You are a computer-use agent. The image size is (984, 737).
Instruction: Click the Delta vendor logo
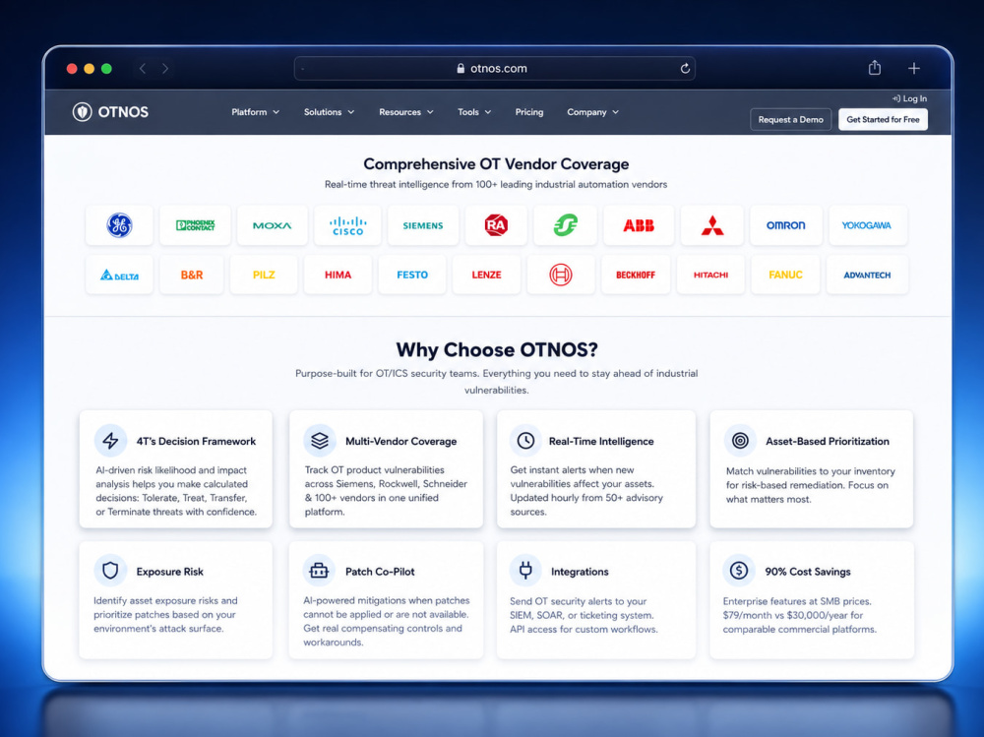point(119,275)
